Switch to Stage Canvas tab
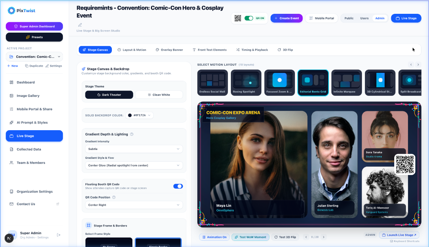Screen dimensions: 429x247 pos(95,50)
